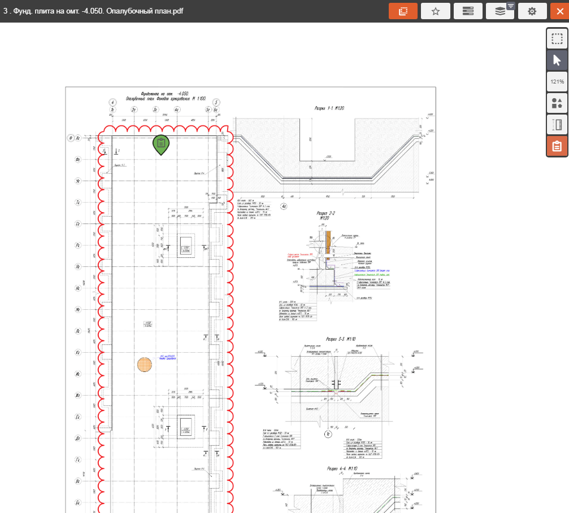Image resolution: width=569 pixels, height=513 pixels.
Task: Toggle the orange clipboard notes tool
Action: 557,146
